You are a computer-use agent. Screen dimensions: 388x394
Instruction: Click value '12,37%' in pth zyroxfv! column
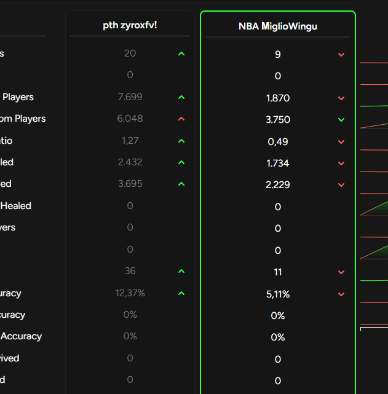tap(130, 293)
